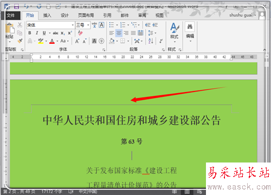The height and width of the screenshot is (195, 271).
Task: Toggle Underline formatting
Action: pyautogui.click(x=44, y=33)
